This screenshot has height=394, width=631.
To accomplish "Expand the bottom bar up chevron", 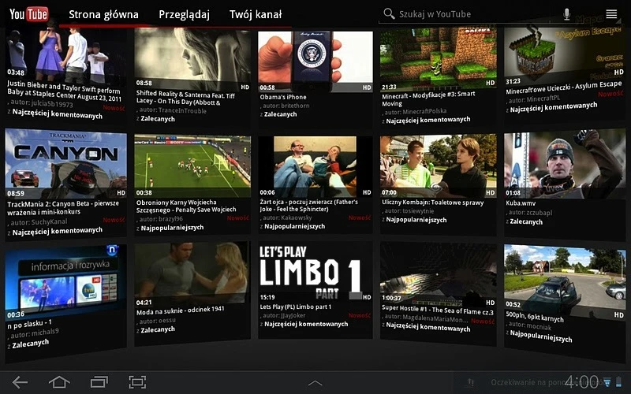I will click(315, 383).
